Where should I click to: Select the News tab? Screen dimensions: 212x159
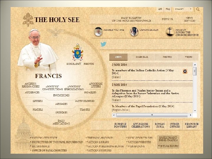(118, 57)
